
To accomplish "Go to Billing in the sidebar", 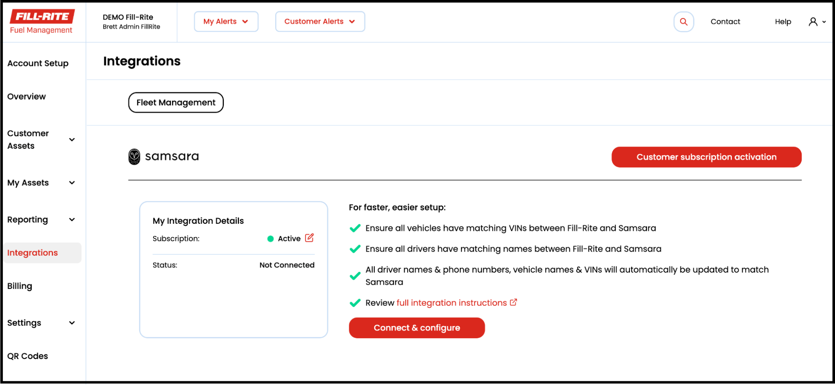I will 20,286.
